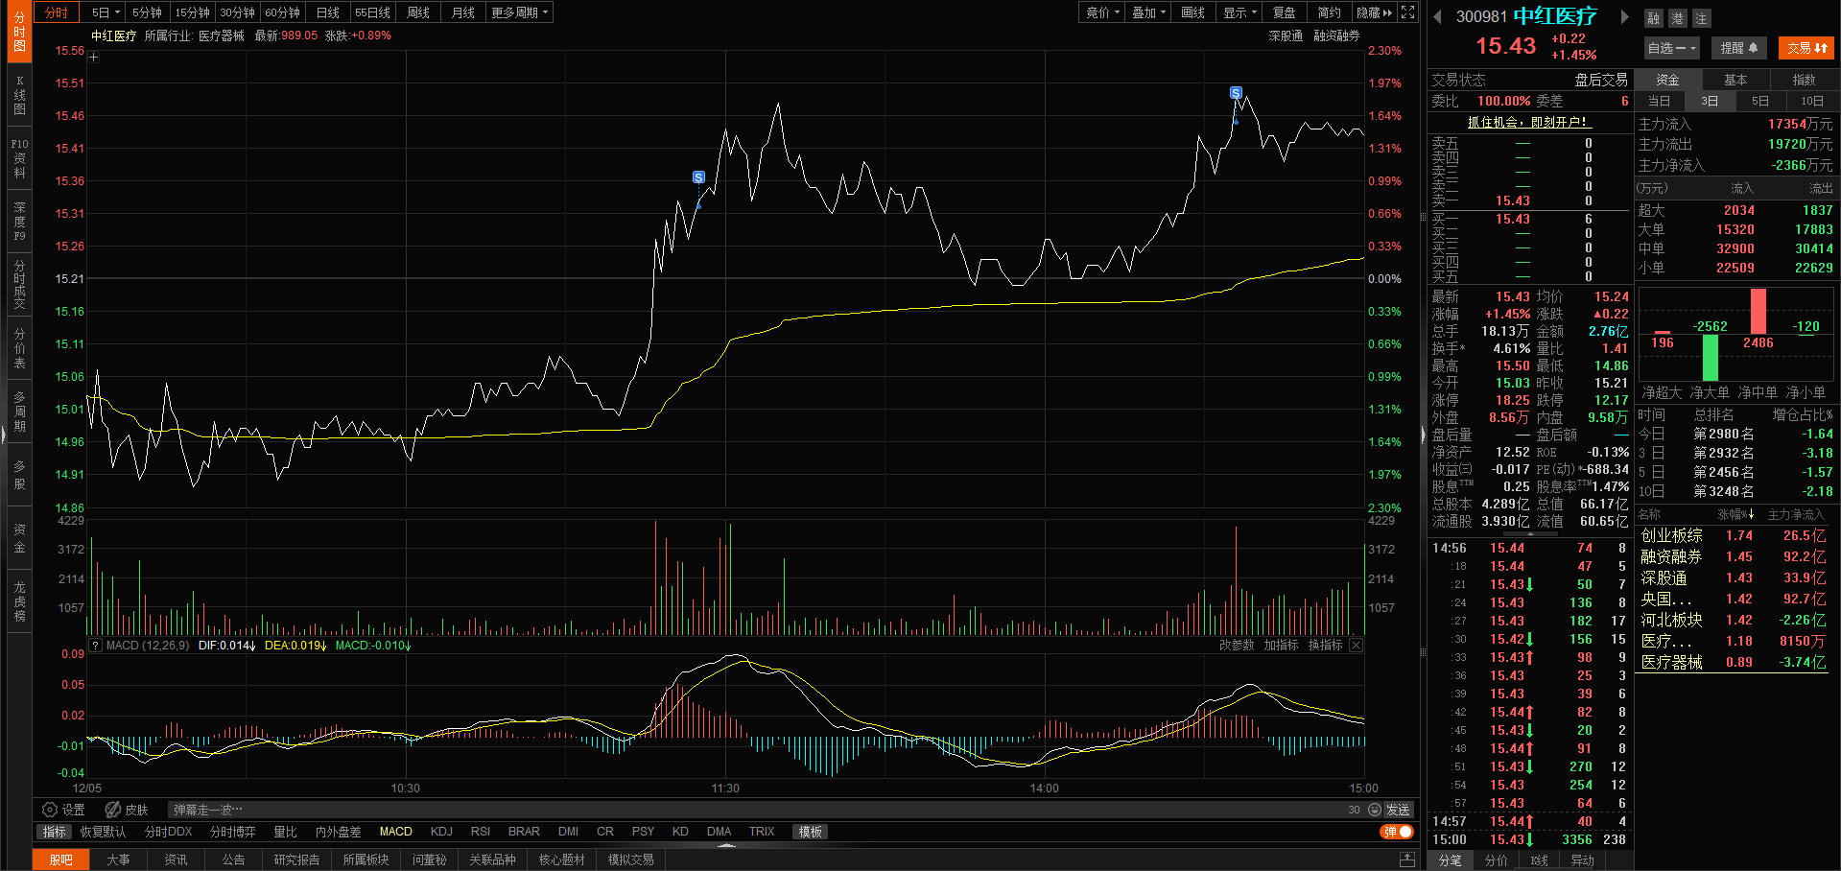1841x871 pixels.
Task: Open the 资金 sidebar item
Action: pos(19,538)
